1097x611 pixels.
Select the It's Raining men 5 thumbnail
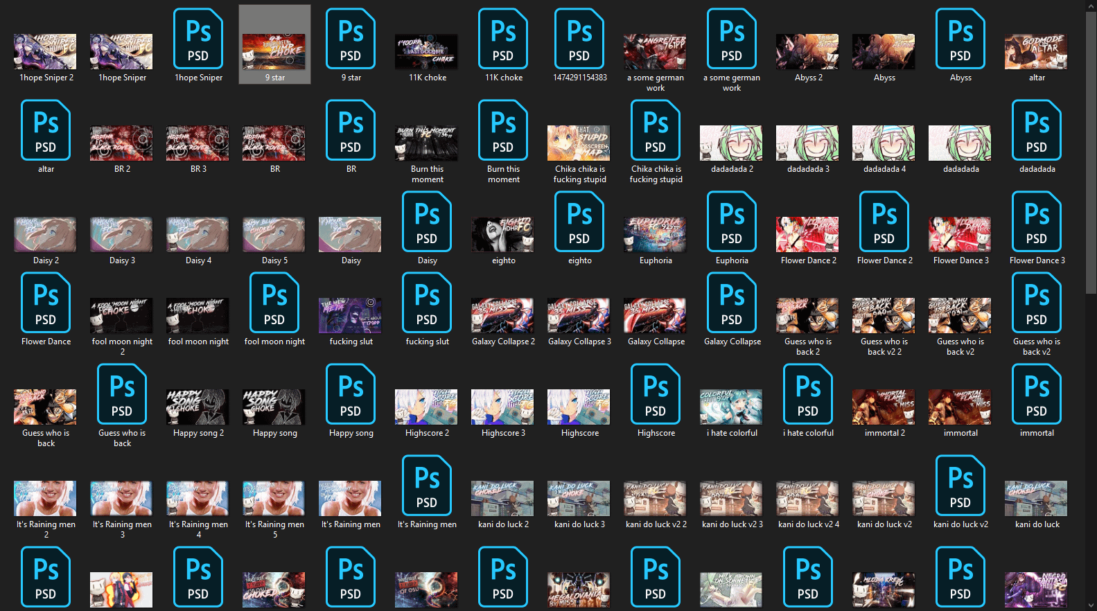(274, 499)
